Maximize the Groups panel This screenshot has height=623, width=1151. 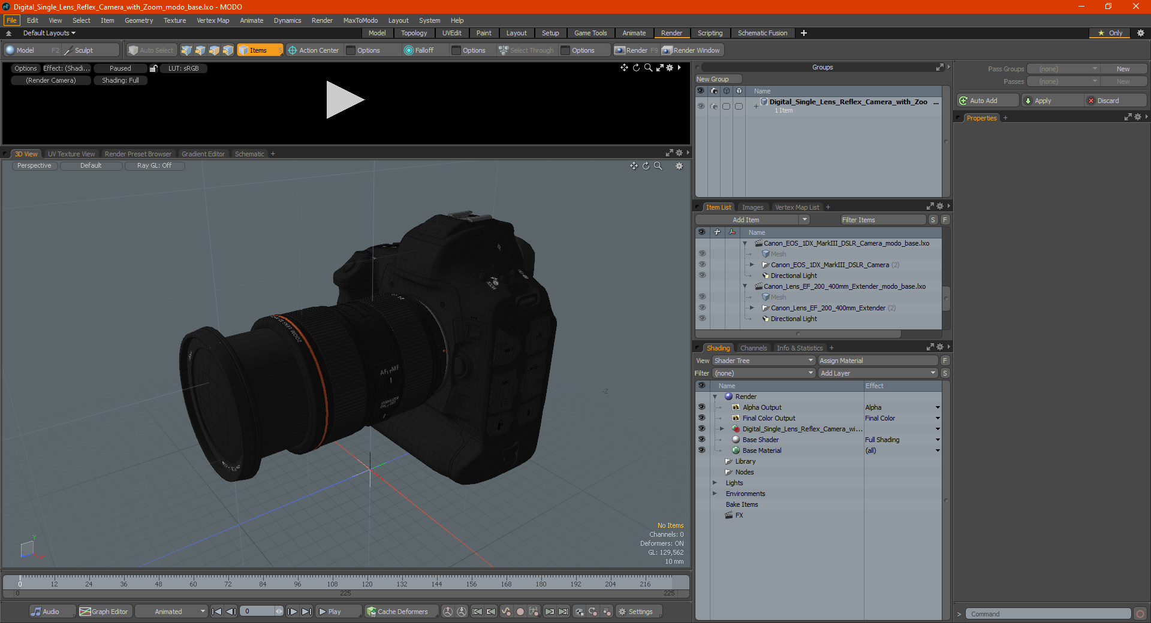click(940, 67)
